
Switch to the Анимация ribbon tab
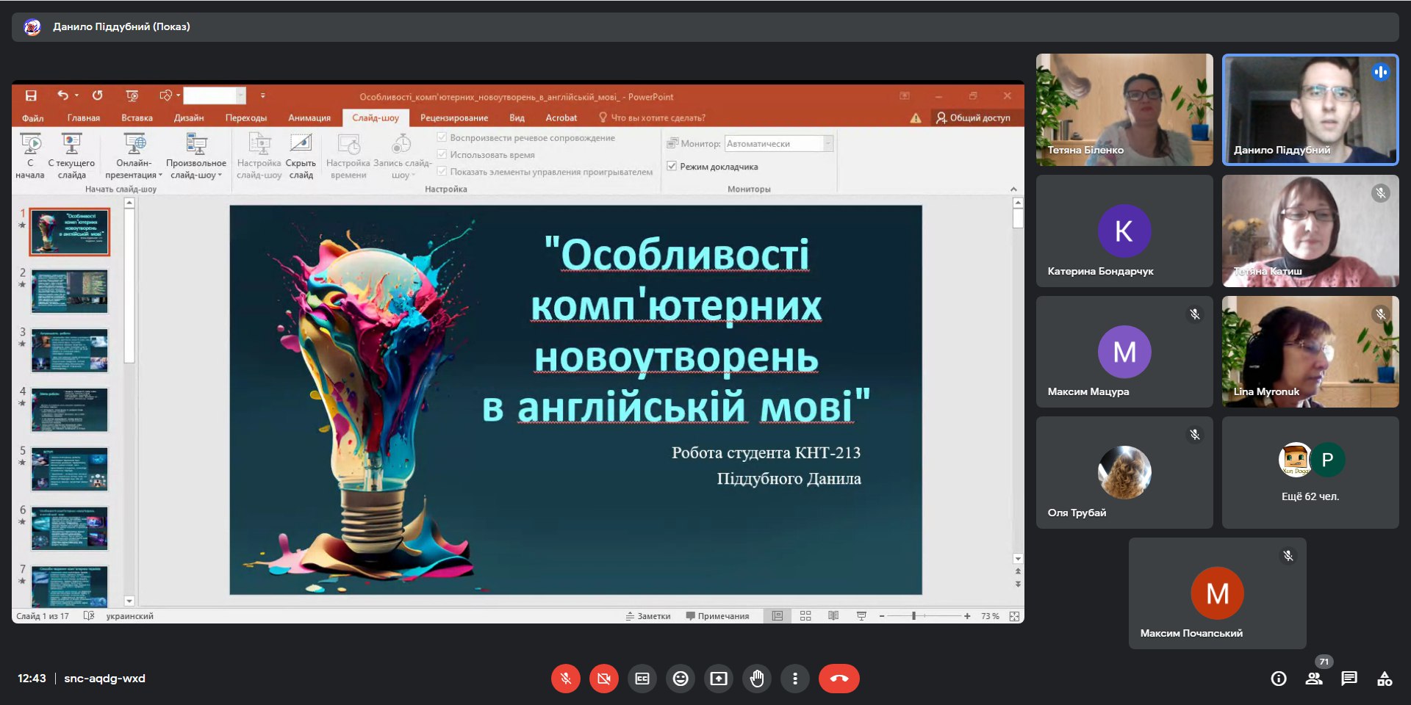309,117
